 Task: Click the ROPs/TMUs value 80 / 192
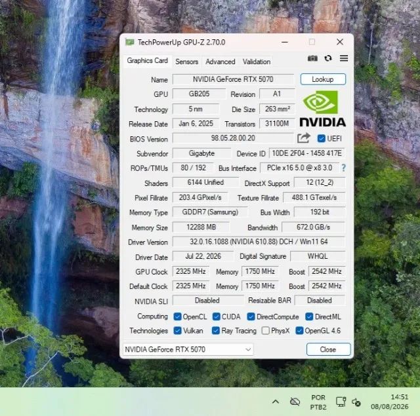coord(193,168)
